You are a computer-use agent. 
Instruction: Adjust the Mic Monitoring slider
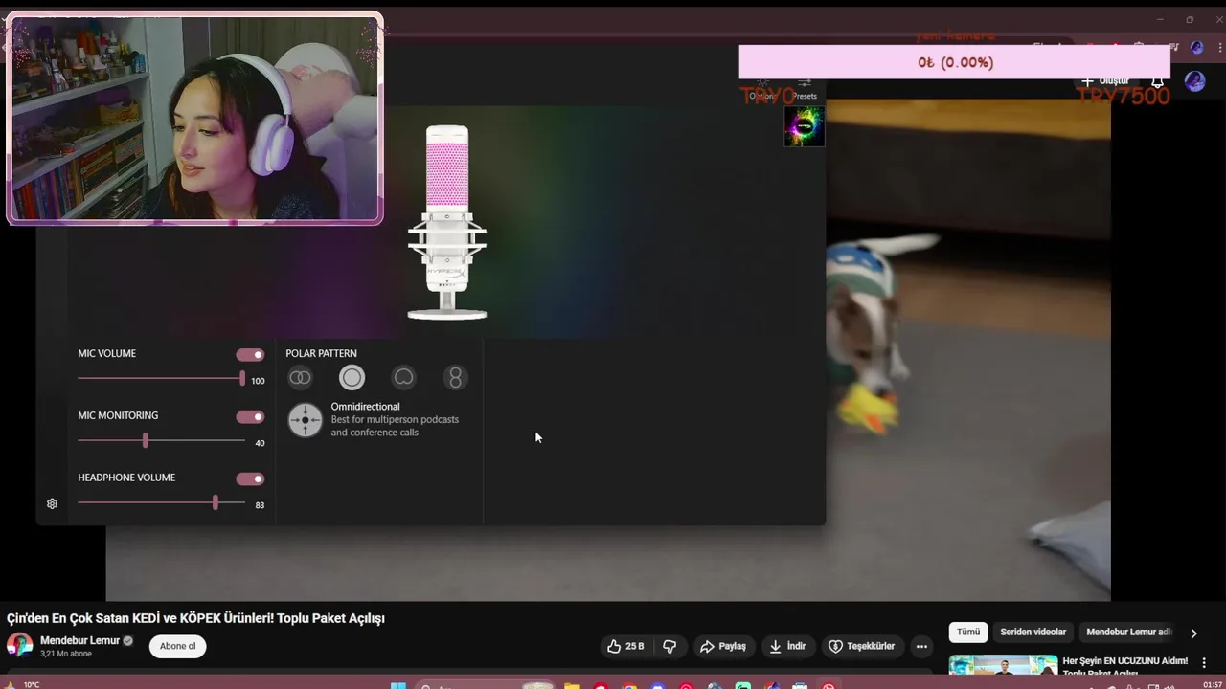pyautogui.click(x=161, y=440)
